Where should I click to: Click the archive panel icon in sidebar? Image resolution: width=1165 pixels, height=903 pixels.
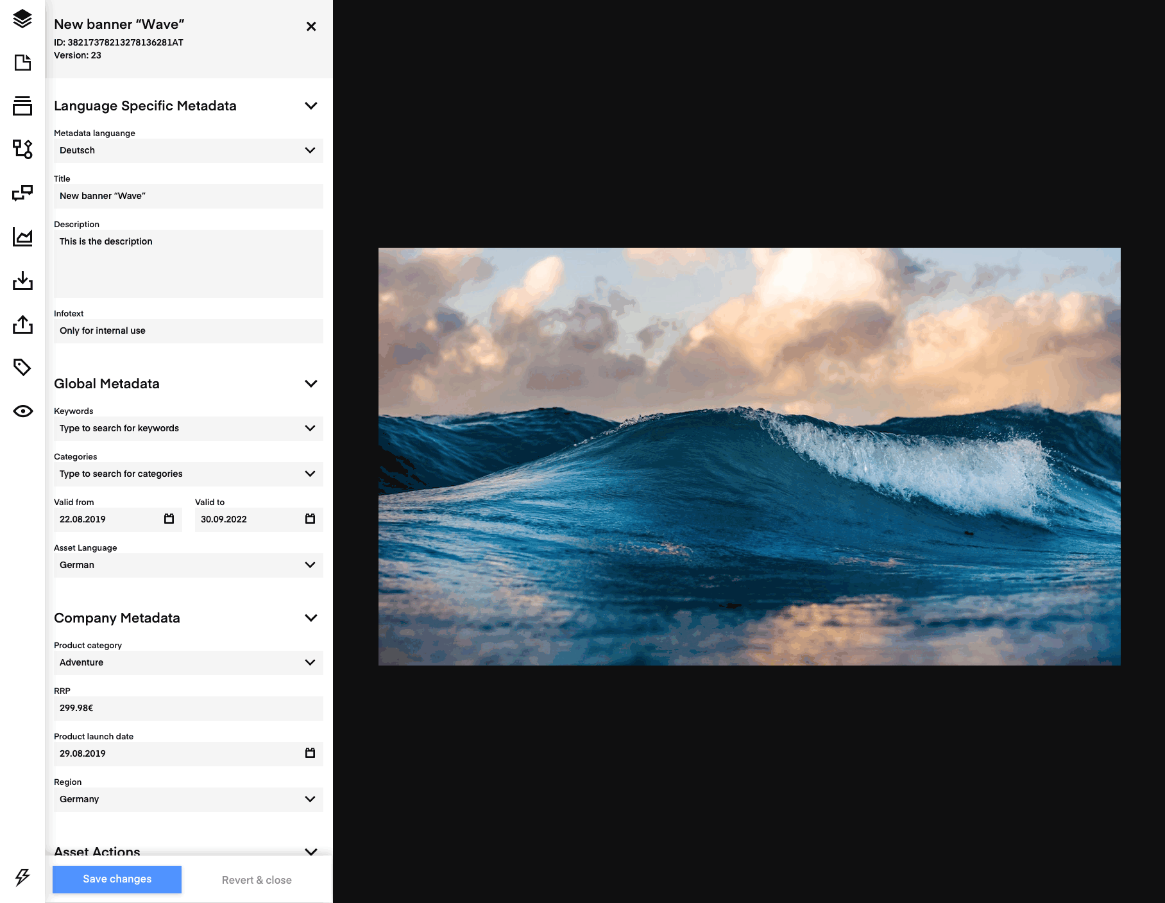point(22,107)
